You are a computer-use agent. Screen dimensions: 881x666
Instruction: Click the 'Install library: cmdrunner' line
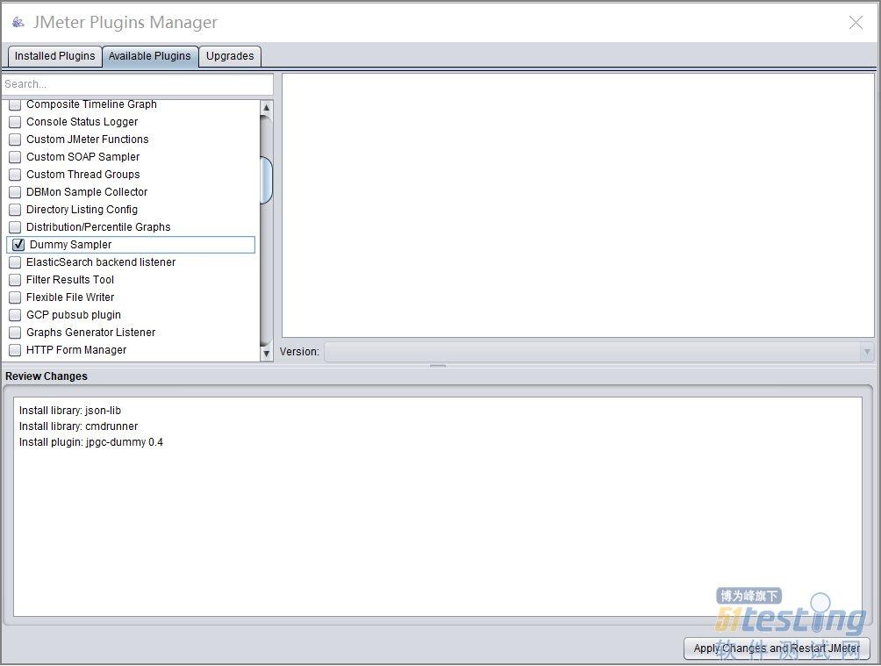tap(79, 426)
